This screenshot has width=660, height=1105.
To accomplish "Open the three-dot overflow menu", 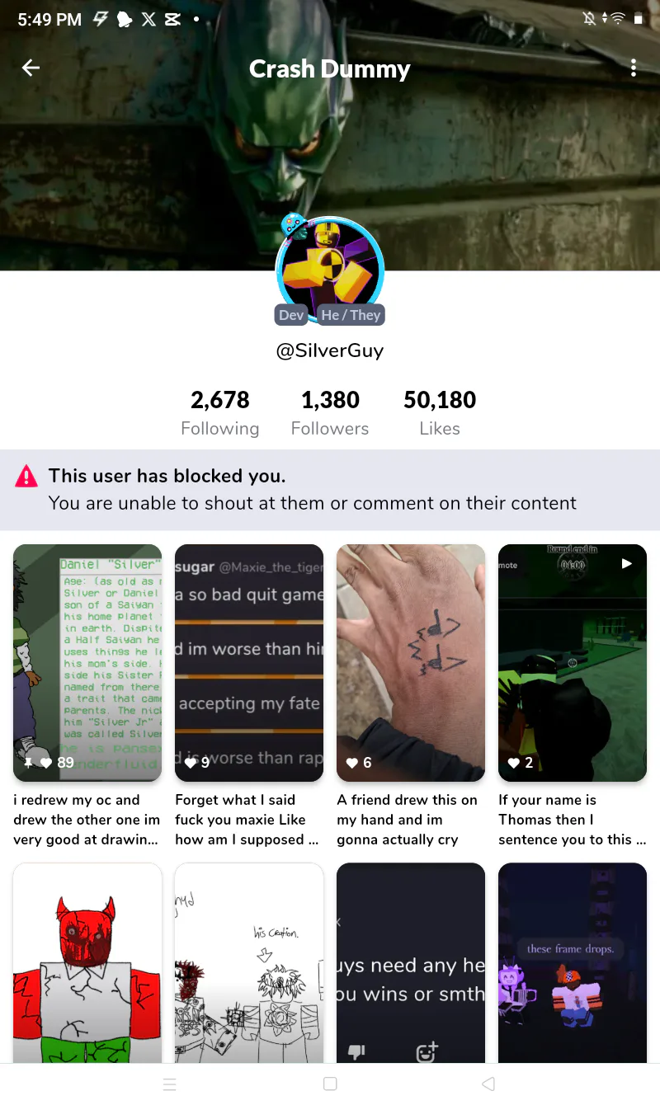I will 634,68.
